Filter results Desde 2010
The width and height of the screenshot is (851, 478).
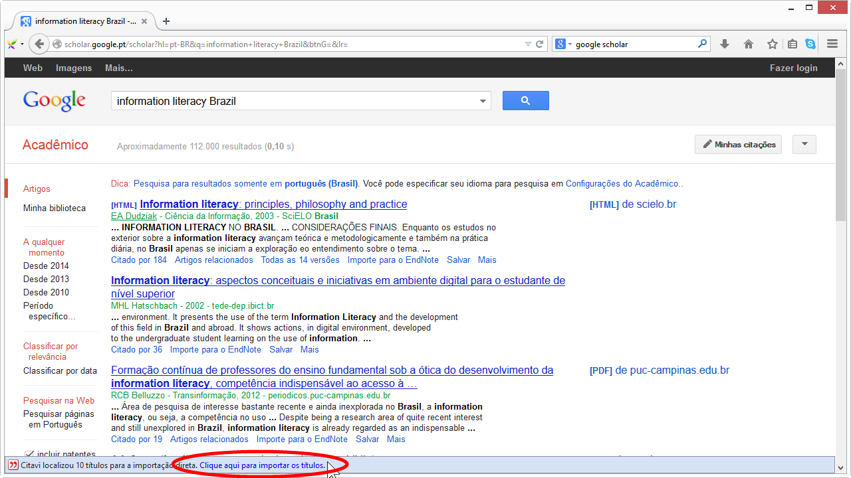tap(46, 293)
